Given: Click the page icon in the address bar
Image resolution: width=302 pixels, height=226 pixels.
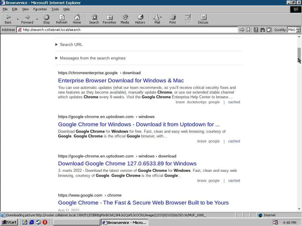Looking at the screenshot, I should (x=20, y=30).
